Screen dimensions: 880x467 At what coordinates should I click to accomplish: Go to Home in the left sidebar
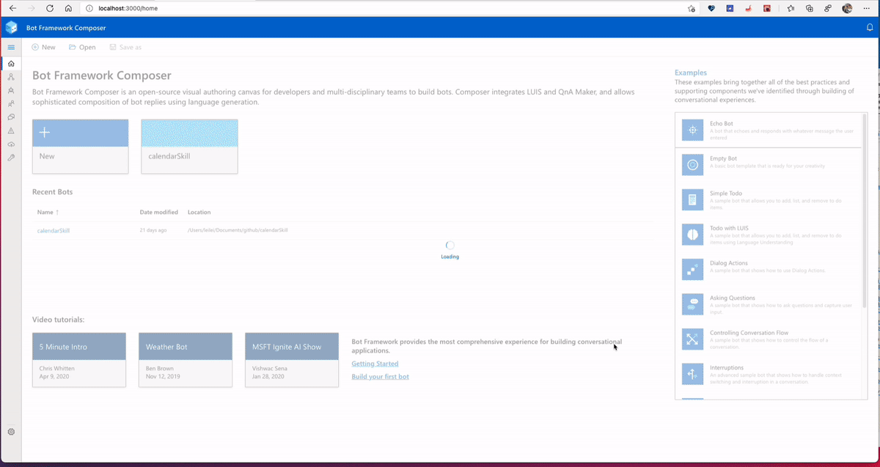click(x=11, y=64)
